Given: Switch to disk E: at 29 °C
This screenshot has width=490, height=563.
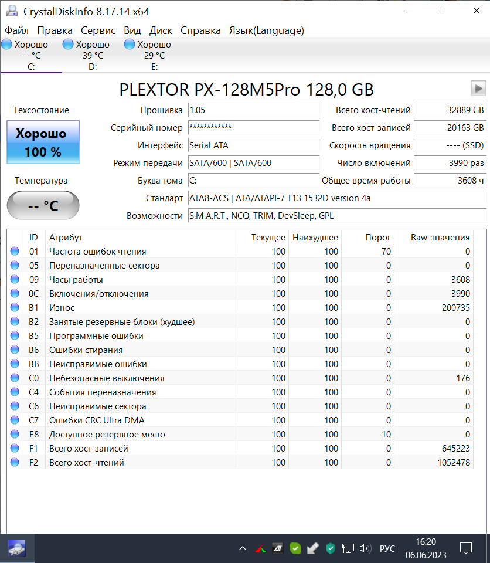Looking at the screenshot, I should (x=154, y=55).
